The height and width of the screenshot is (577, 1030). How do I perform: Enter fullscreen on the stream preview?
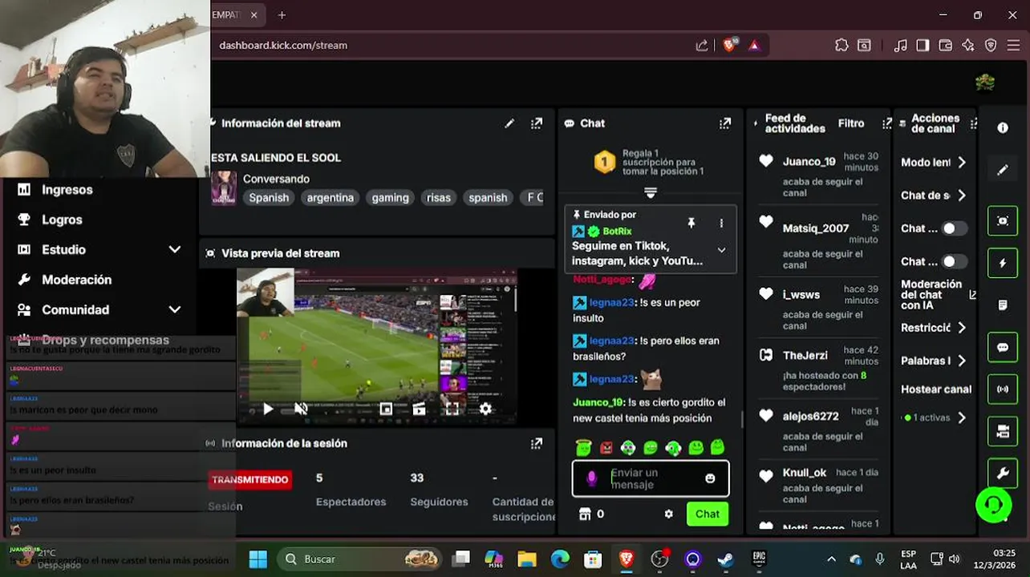452,409
